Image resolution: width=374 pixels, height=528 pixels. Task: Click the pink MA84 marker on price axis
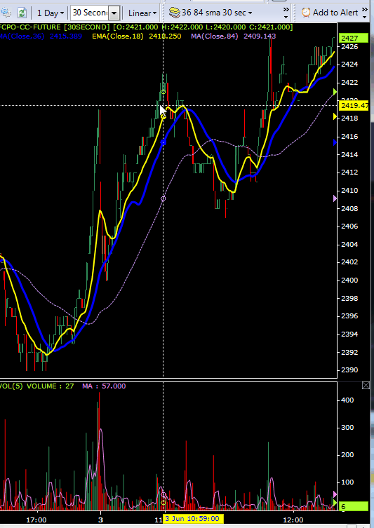[x=335, y=198]
